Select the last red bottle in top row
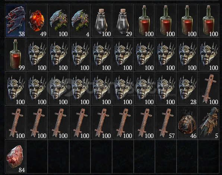The image size is (222, 175). [209, 21]
